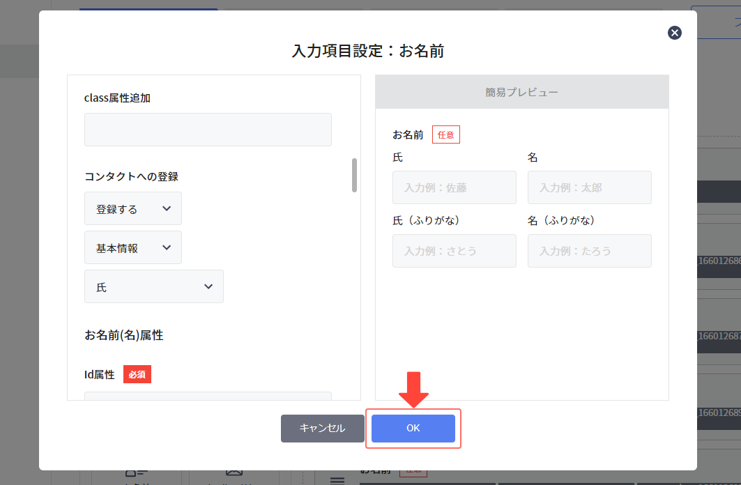
Task: Open the 基本情報 category dropdown
Action: click(x=133, y=247)
